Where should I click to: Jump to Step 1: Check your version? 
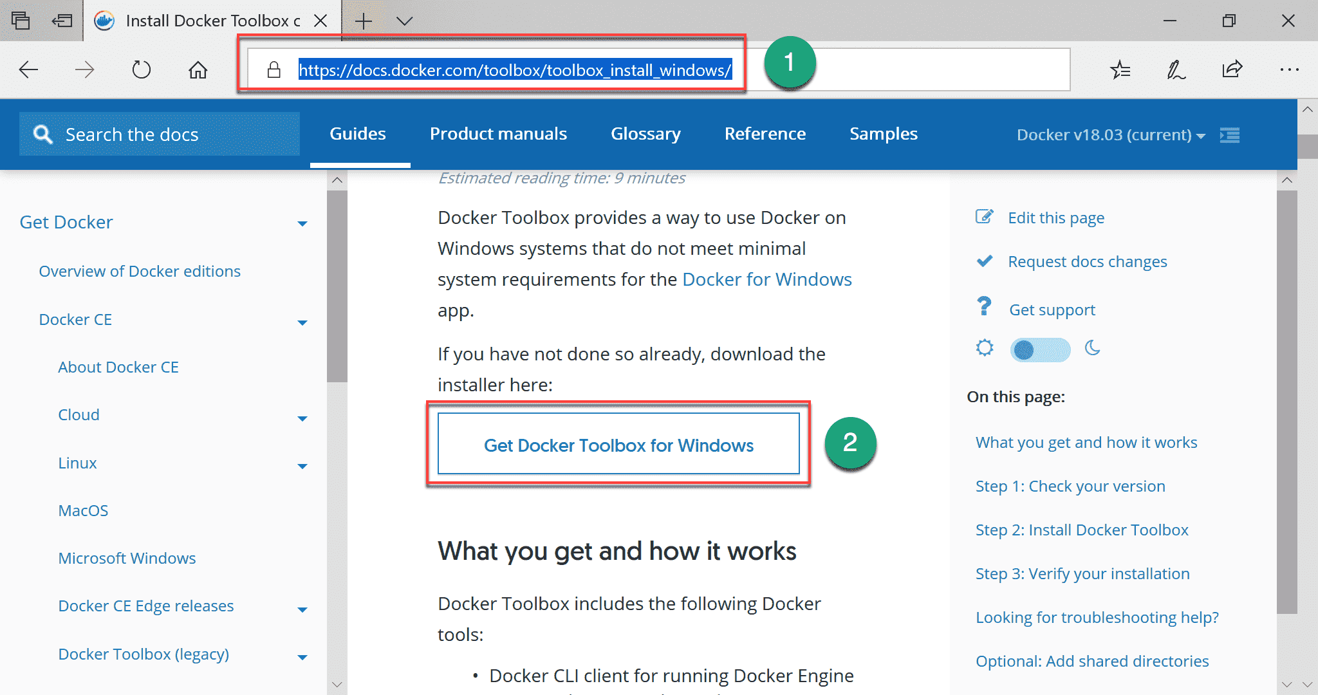[1070, 486]
